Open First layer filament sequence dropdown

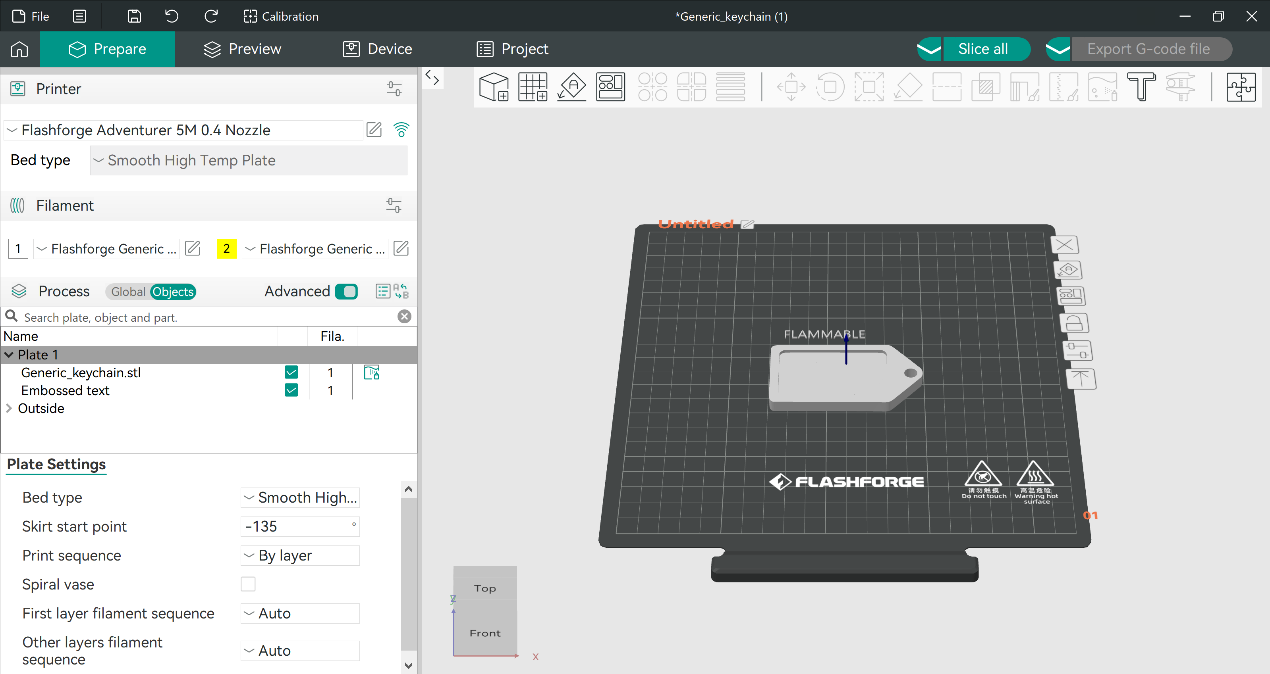(x=300, y=613)
